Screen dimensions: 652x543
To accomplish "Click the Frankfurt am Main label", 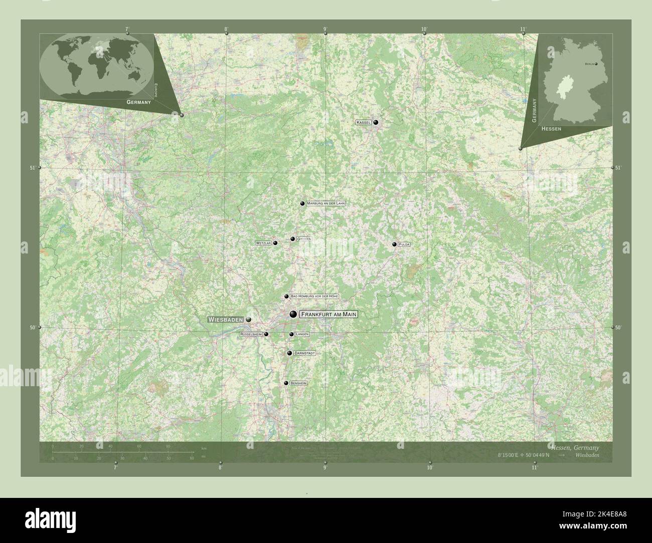I will click(x=330, y=314).
